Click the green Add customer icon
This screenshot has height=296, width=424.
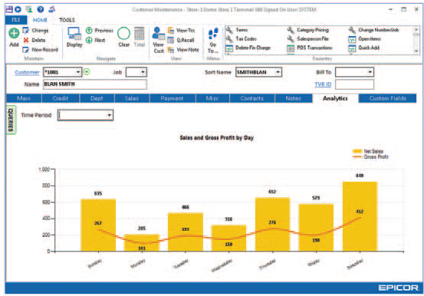(x=14, y=34)
